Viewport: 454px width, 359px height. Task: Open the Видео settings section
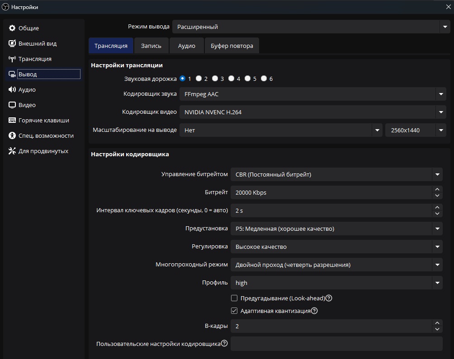tap(44, 105)
